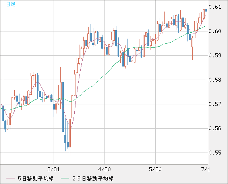Click the 0.56 price axis label
The image size is (228, 184).
point(215,128)
